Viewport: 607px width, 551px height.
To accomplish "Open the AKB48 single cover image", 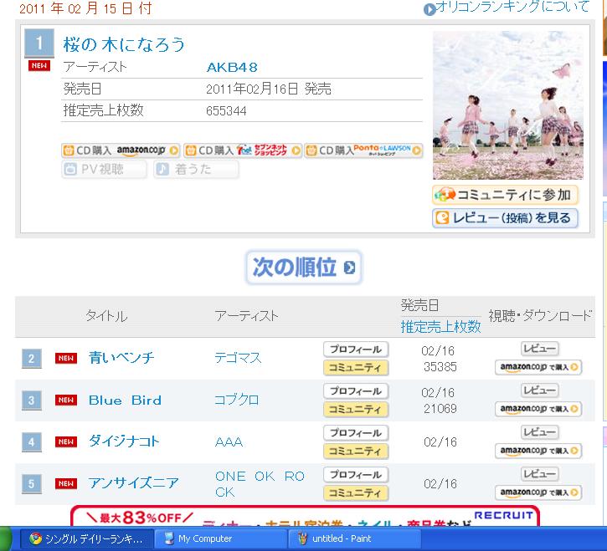I will tap(508, 105).
